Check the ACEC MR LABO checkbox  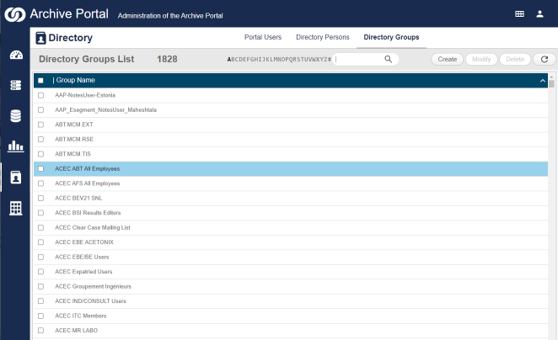[x=41, y=331]
